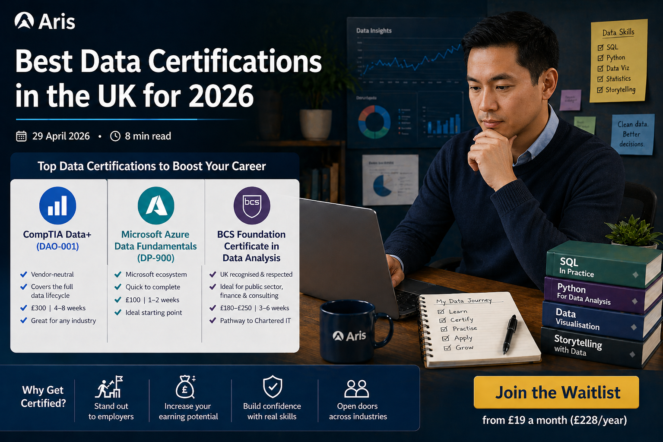Click the Stand out to employers icon
Viewport: 663px width, 442px height.
pyautogui.click(x=109, y=387)
